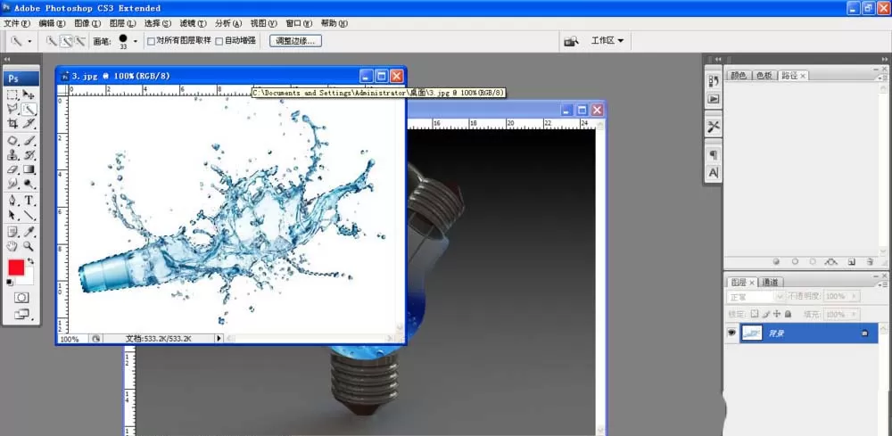This screenshot has height=436, width=892.
Task: Open background color picker (white swatch)
Action: tap(28, 279)
